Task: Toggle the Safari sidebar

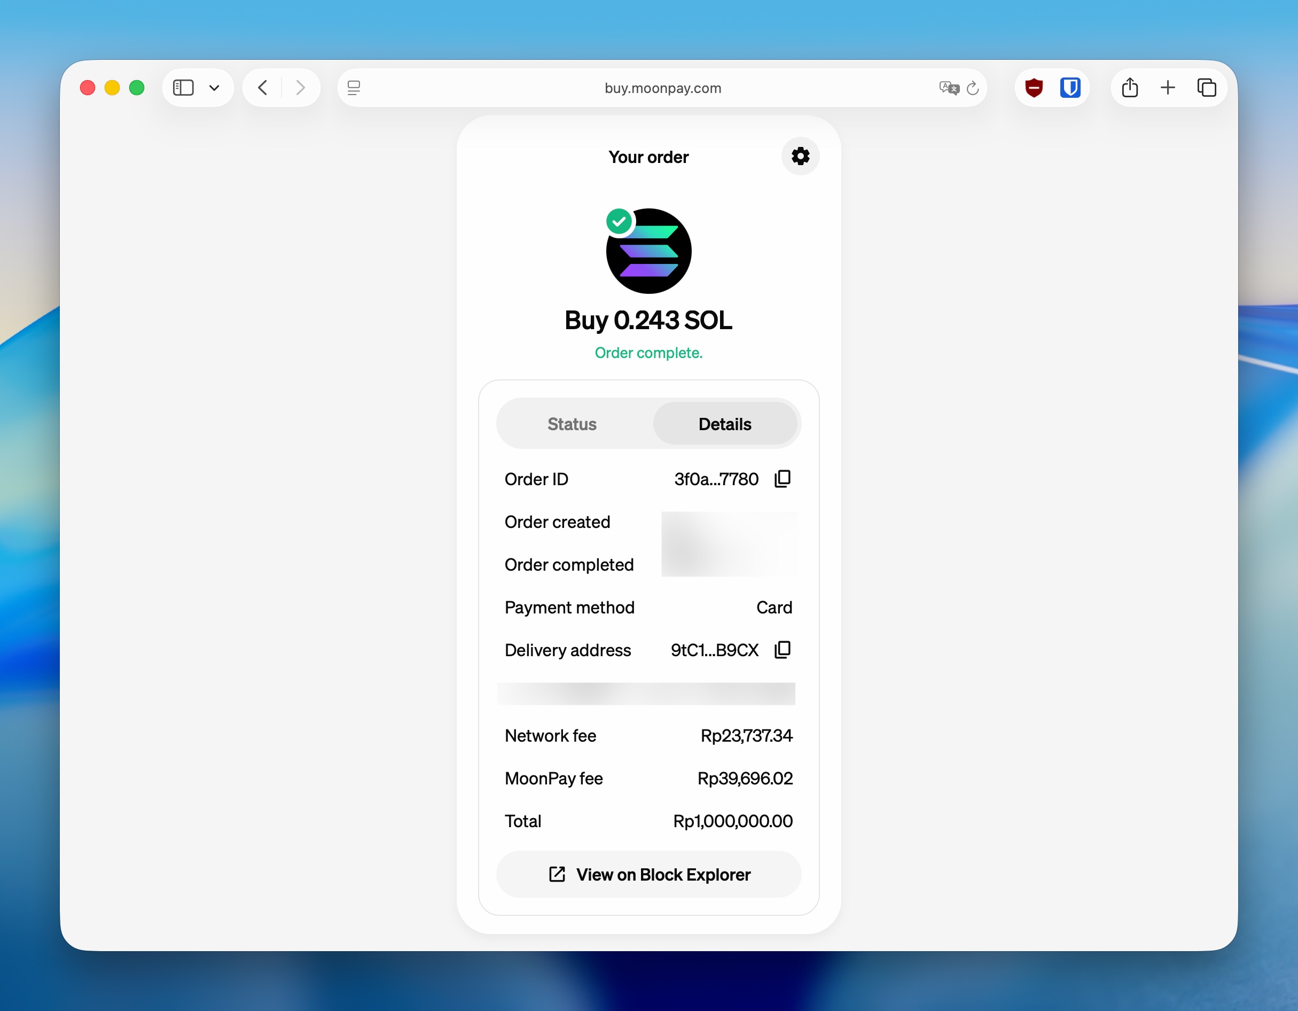Action: 183,88
